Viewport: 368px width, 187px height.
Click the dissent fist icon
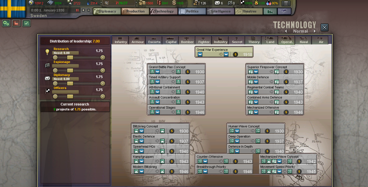pyautogui.click(x=257, y=3)
